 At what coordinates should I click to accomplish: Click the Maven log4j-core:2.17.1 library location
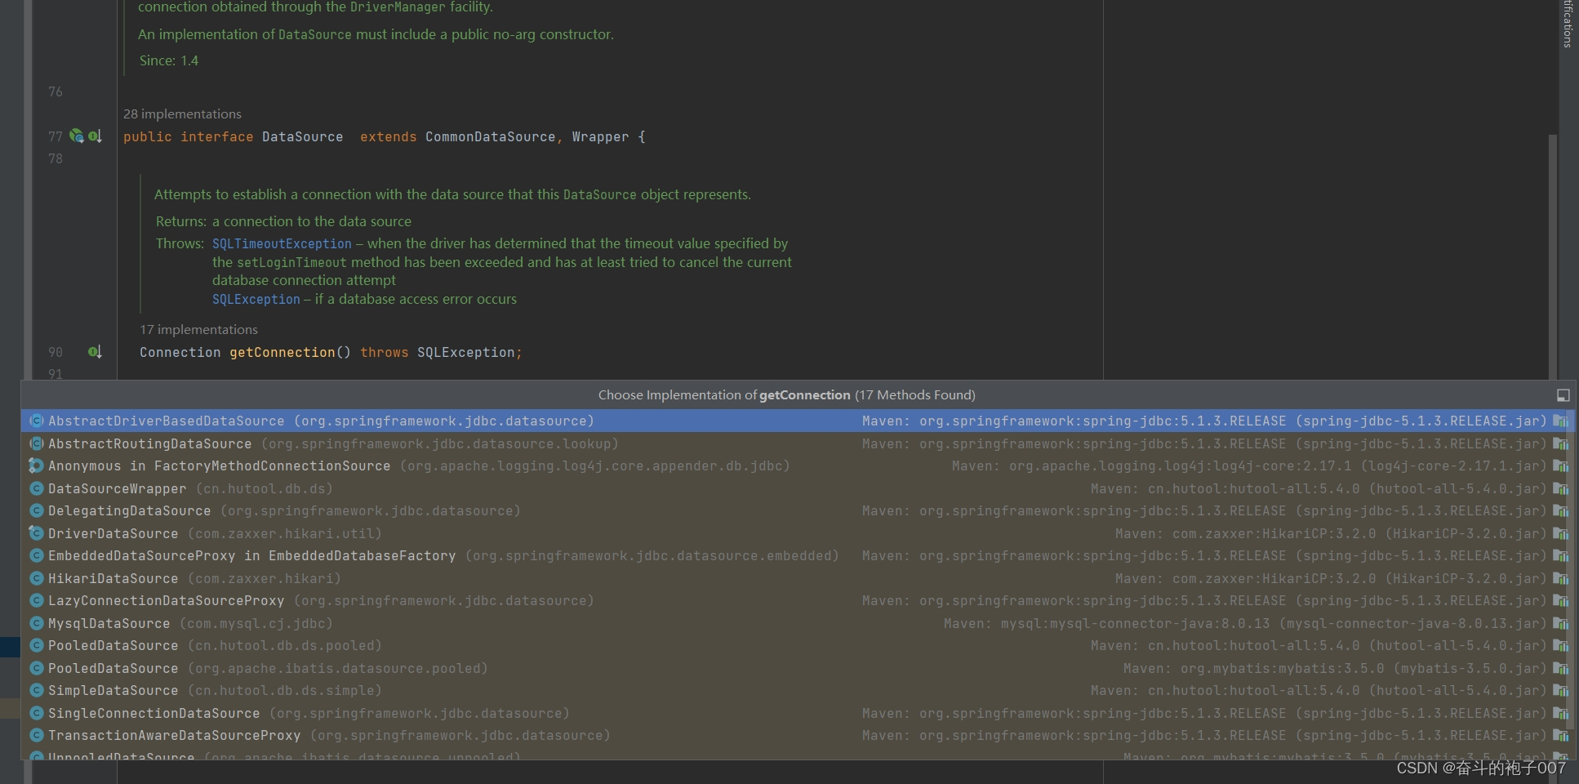[x=1249, y=465]
